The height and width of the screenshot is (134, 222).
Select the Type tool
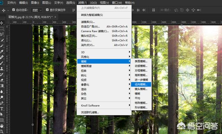click(2, 109)
